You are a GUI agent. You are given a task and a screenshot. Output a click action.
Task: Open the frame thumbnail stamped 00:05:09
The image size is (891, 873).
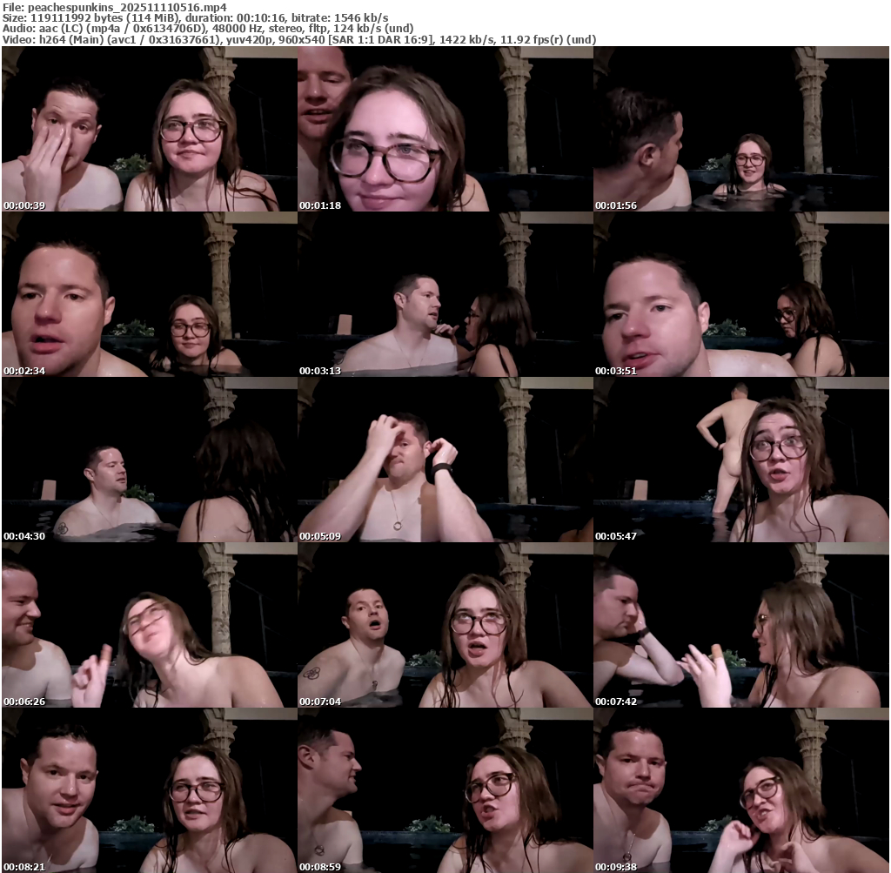pos(445,460)
